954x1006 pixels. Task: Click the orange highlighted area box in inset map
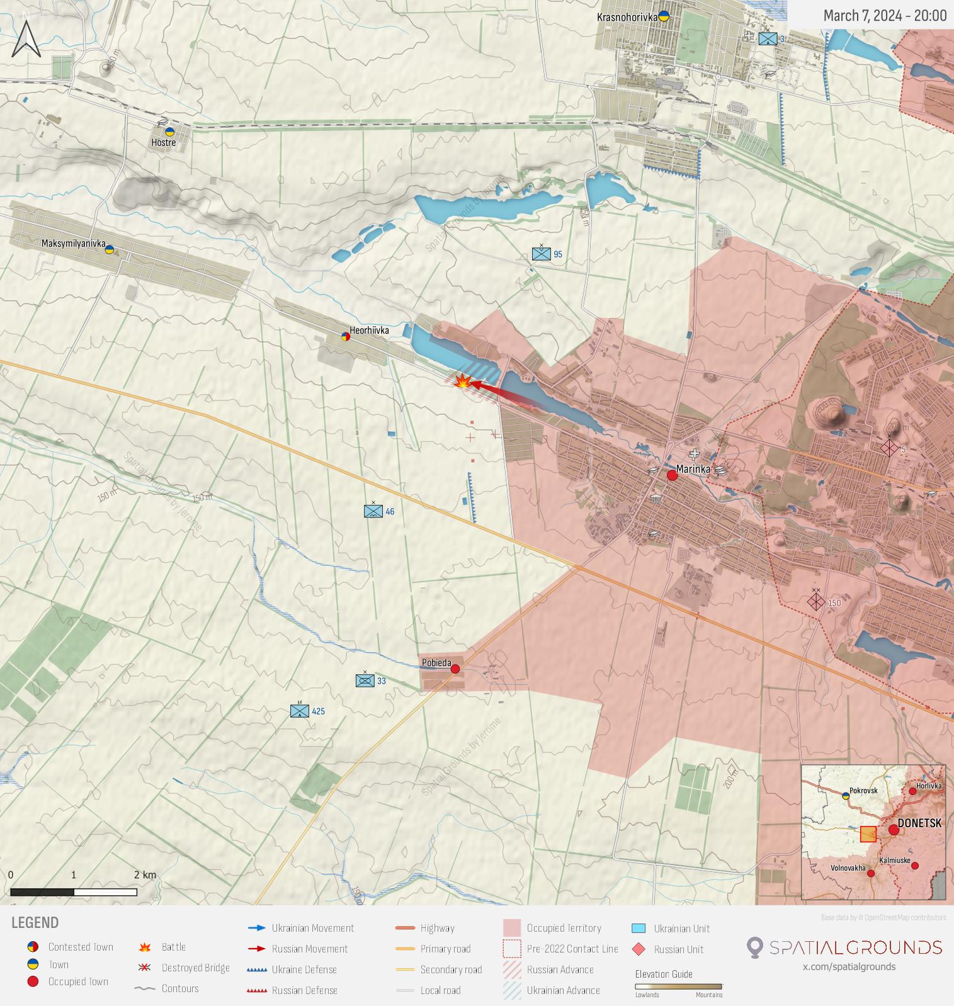(x=868, y=834)
